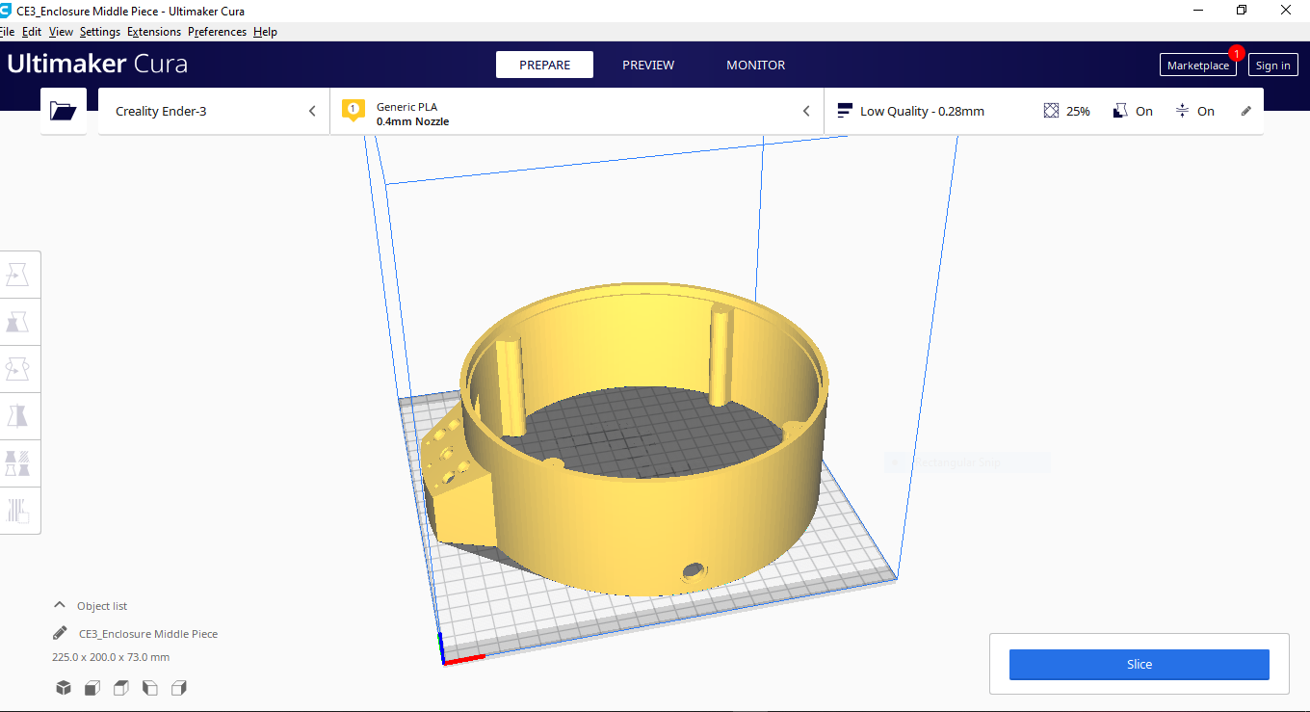Expand the Generic PLA material panel chevron
The width and height of the screenshot is (1310, 712).
click(806, 111)
